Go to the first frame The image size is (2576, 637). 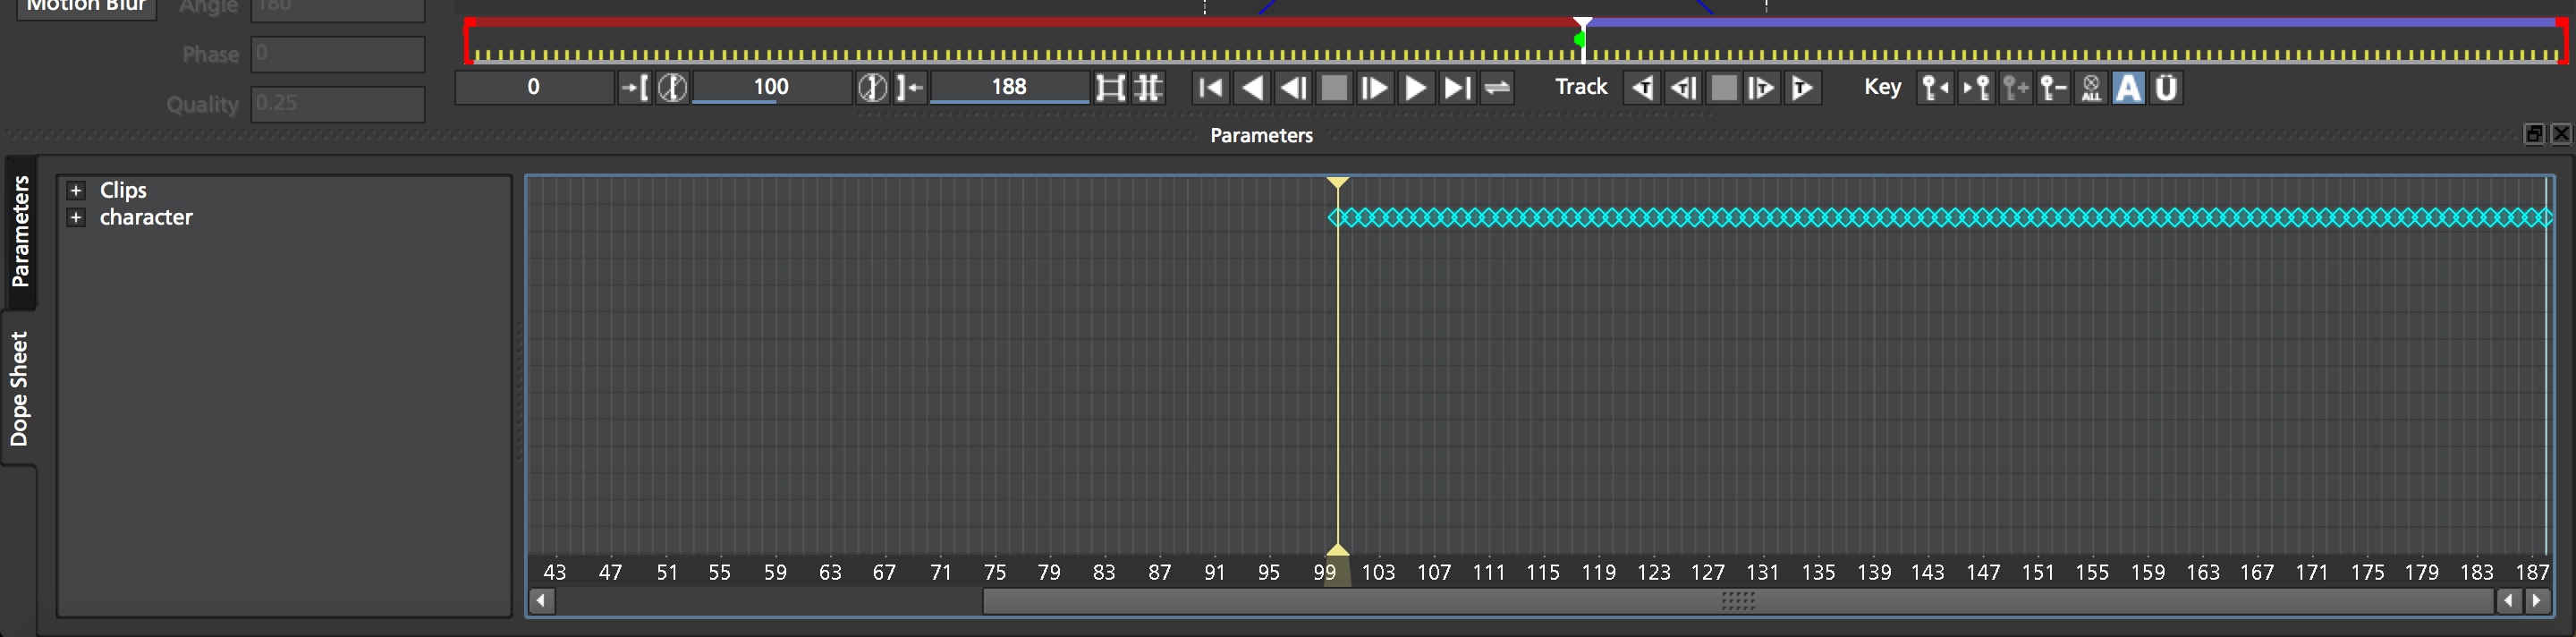tap(1210, 88)
